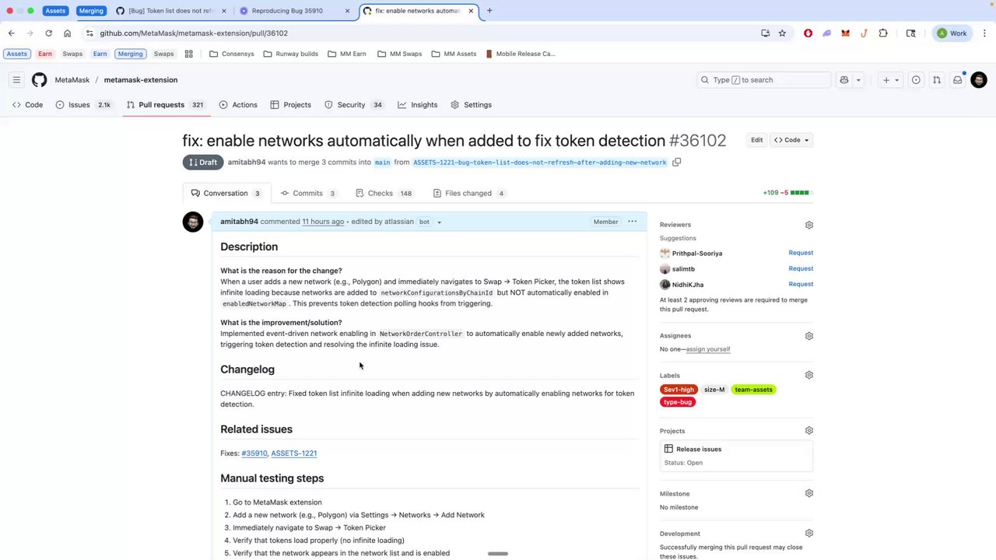Open the Consensys bookmarks folder
The height and width of the screenshot is (560, 996).
[x=232, y=54]
